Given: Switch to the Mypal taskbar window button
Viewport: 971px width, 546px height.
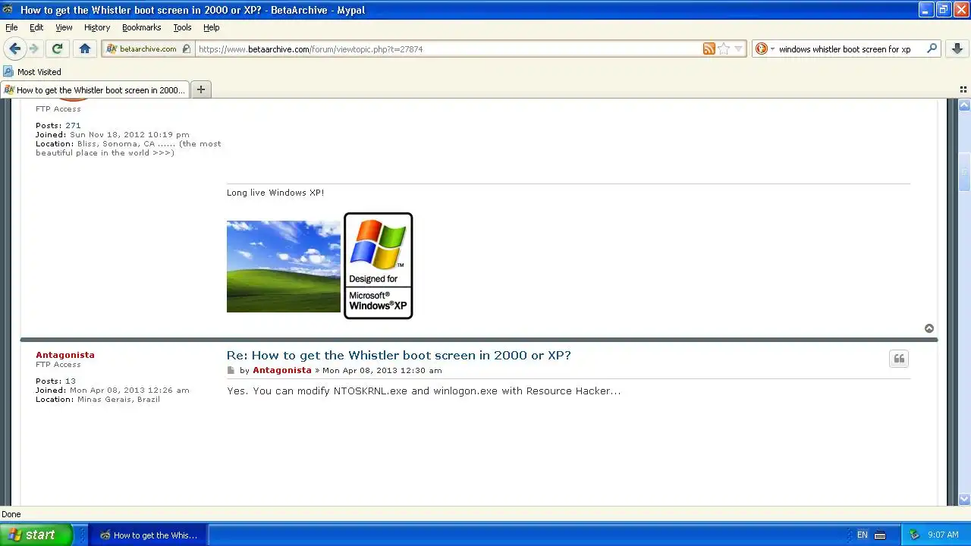Looking at the screenshot, I should (x=149, y=535).
